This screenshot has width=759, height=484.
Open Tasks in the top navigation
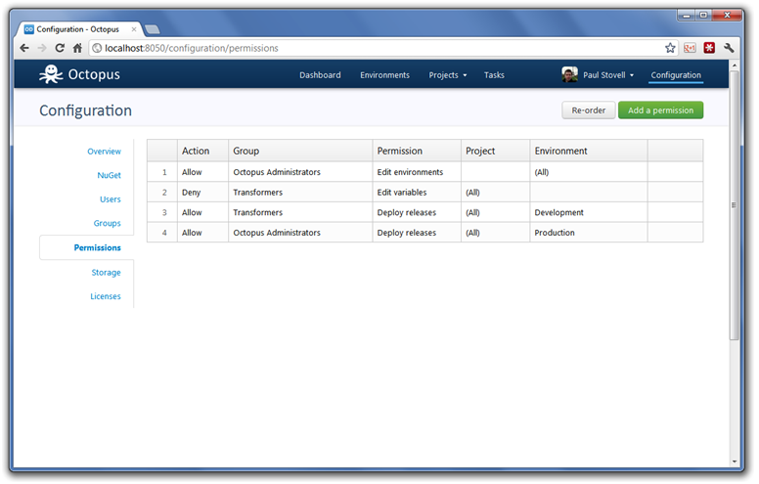(x=494, y=75)
